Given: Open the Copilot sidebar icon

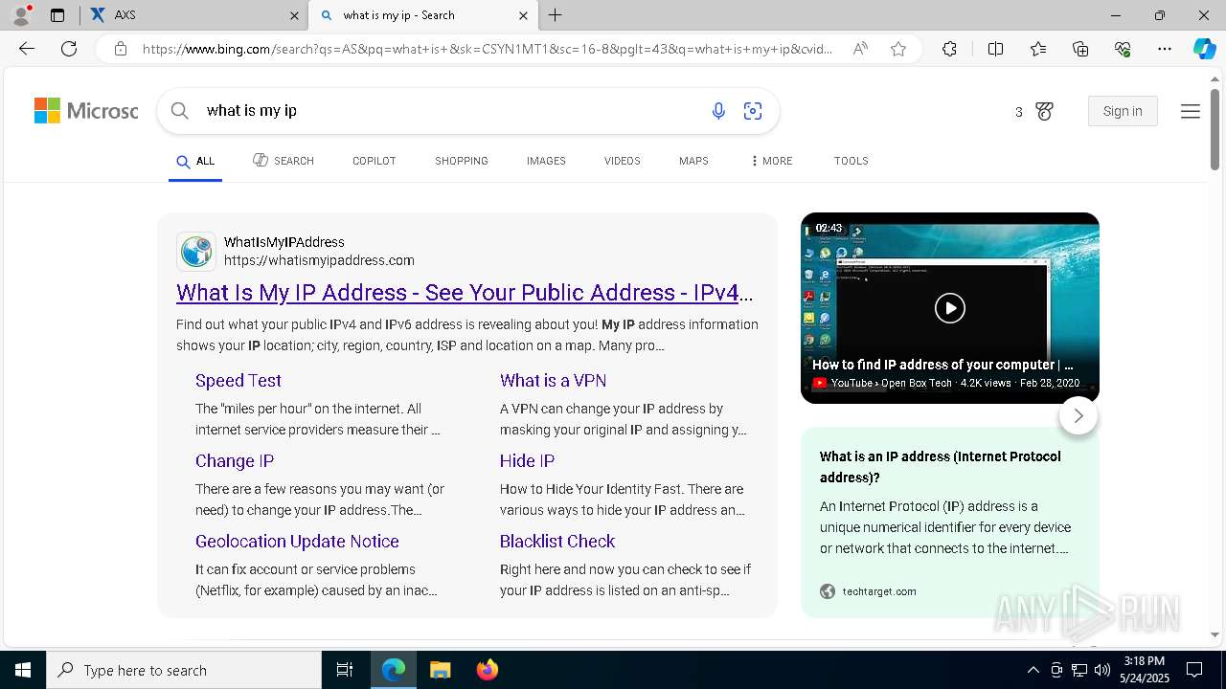Looking at the screenshot, I should click(x=1204, y=49).
